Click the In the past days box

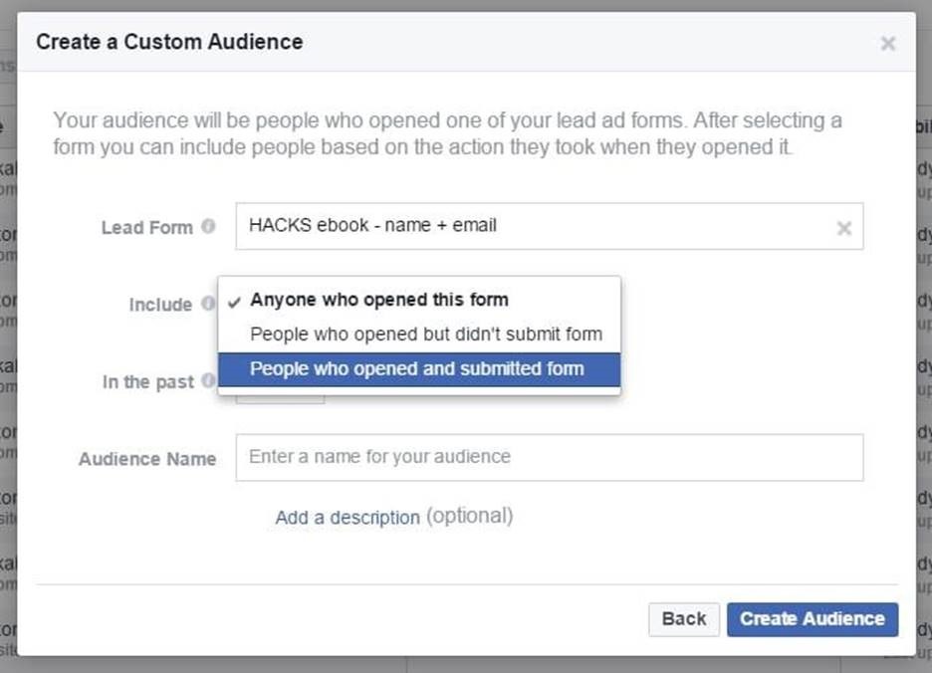pyautogui.click(x=280, y=398)
